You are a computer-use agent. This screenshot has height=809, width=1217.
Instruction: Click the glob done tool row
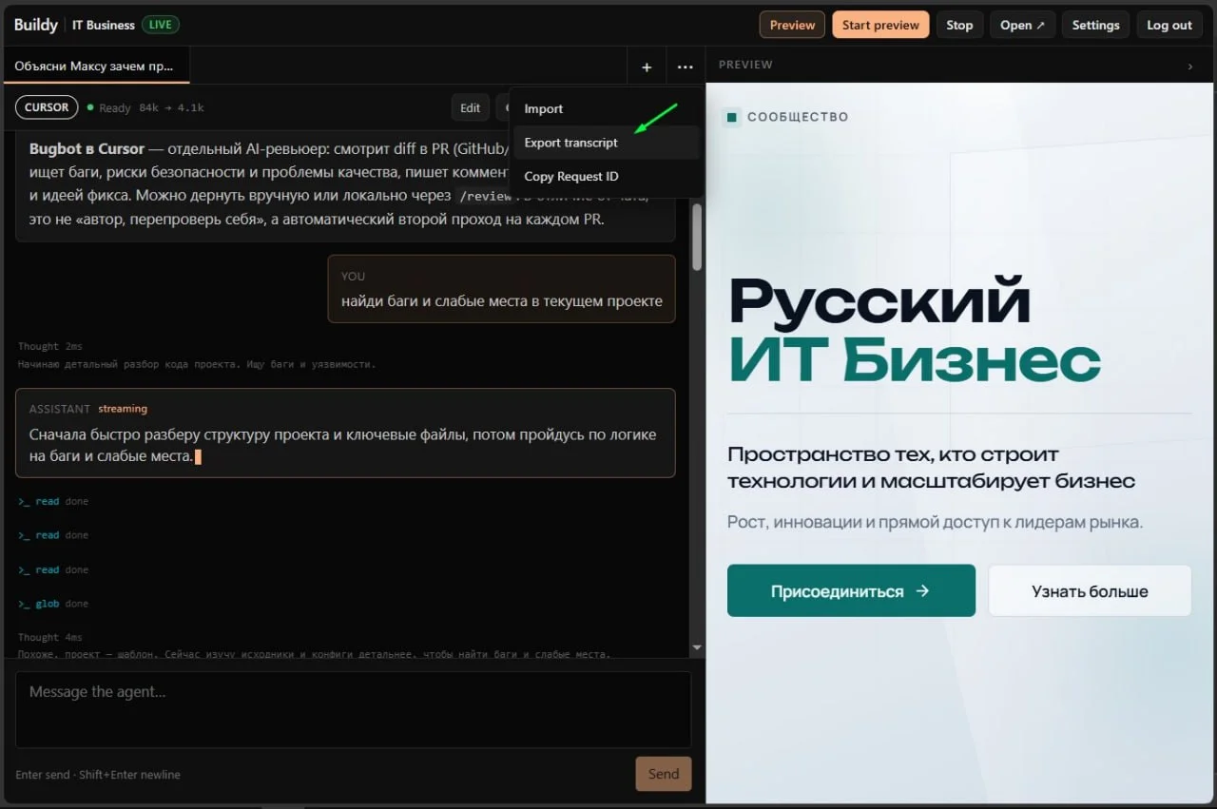click(53, 604)
